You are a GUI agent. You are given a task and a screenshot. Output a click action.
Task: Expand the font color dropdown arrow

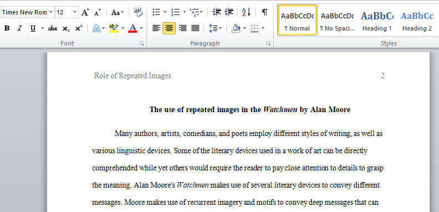(141, 28)
